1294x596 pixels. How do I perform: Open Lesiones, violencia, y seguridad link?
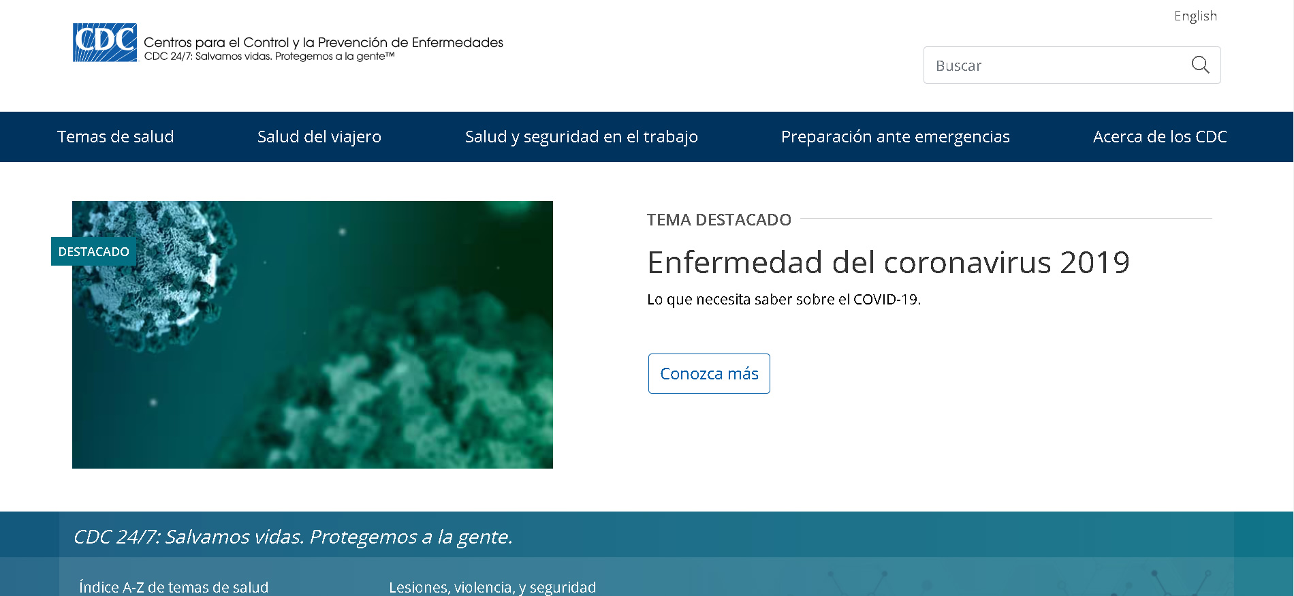(492, 587)
